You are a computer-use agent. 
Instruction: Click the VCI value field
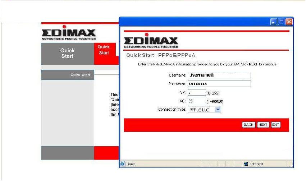point(197,101)
